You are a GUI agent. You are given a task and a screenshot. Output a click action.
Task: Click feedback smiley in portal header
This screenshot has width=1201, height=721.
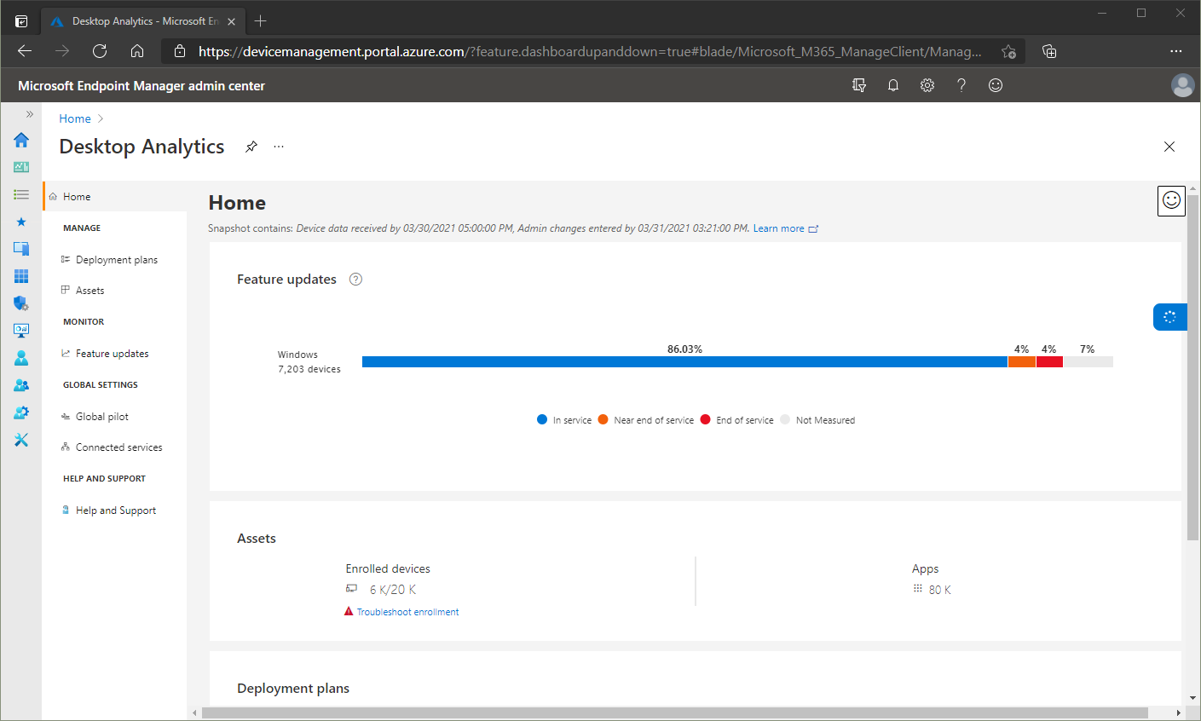pos(996,85)
